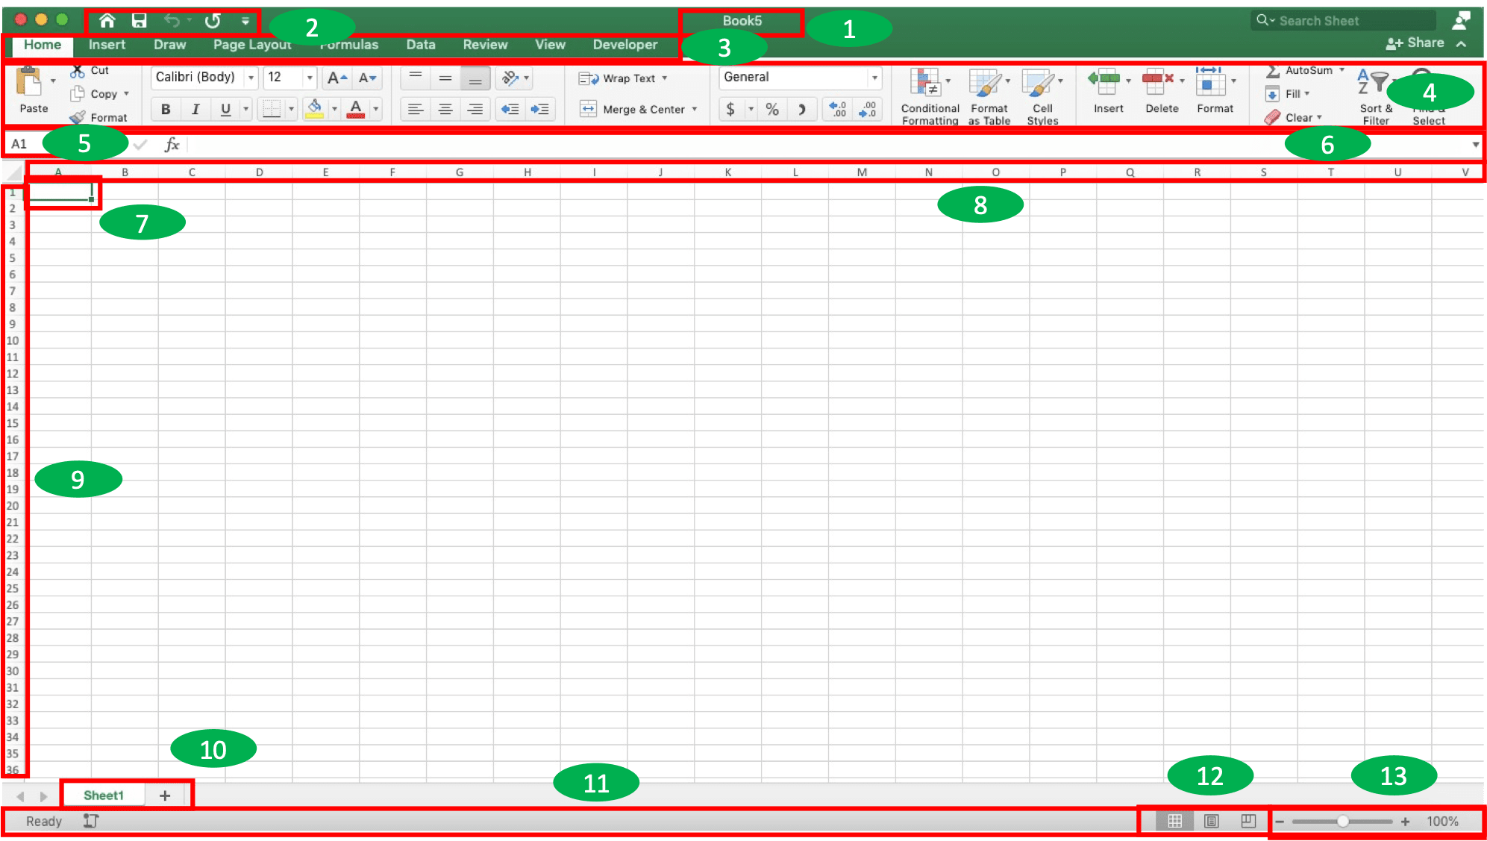Image resolution: width=1487 pixels, height=841 pixels.
Task: Open the font size 12 dropdown
Action: pos(310,78)
